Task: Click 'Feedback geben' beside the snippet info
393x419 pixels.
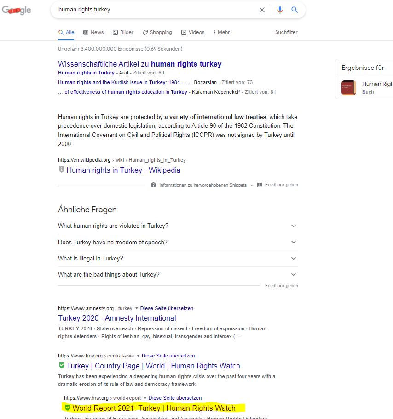Action: (281, 185)
